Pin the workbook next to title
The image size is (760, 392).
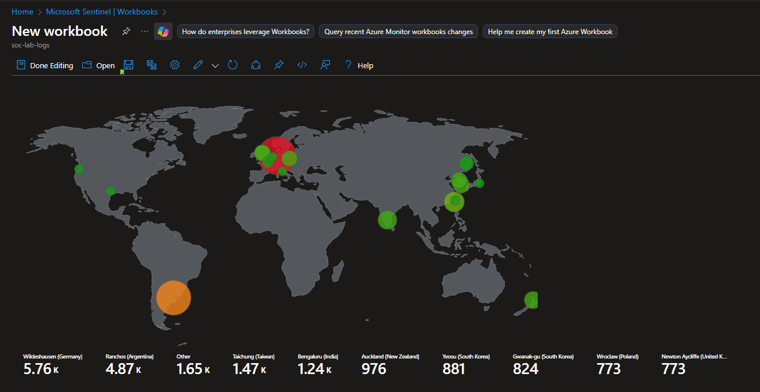(x=126, y=32)
